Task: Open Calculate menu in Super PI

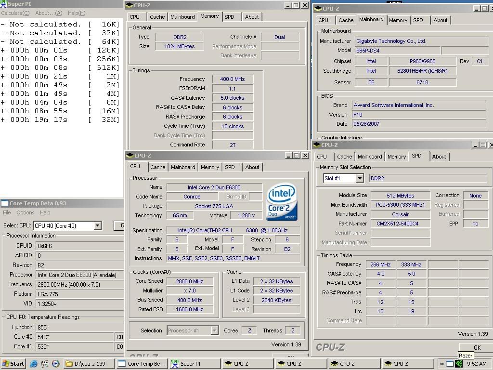Action: click(15, 13)
